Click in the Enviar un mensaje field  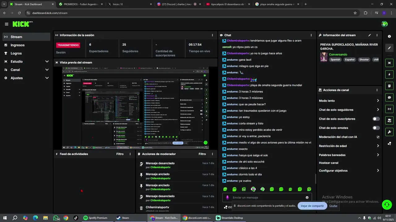pos(268,197)
